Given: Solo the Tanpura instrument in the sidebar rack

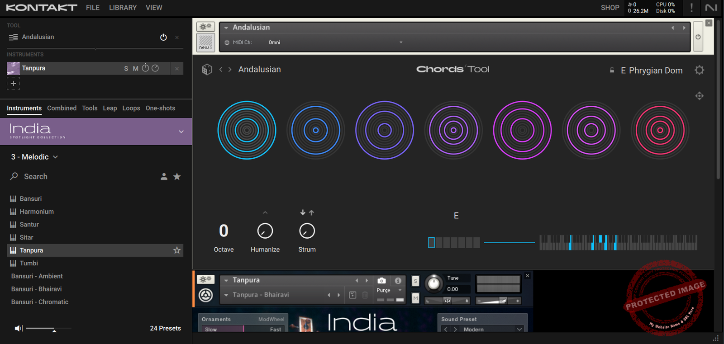Looking at the screenshot, I should 126,69.
